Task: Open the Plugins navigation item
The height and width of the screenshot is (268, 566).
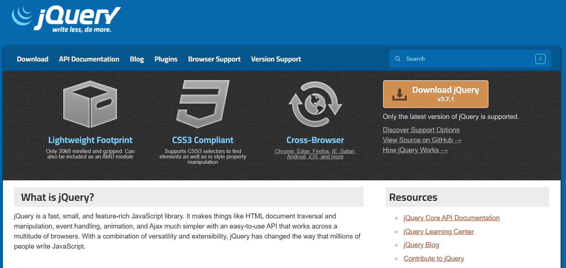Action: tap(166, 59)
